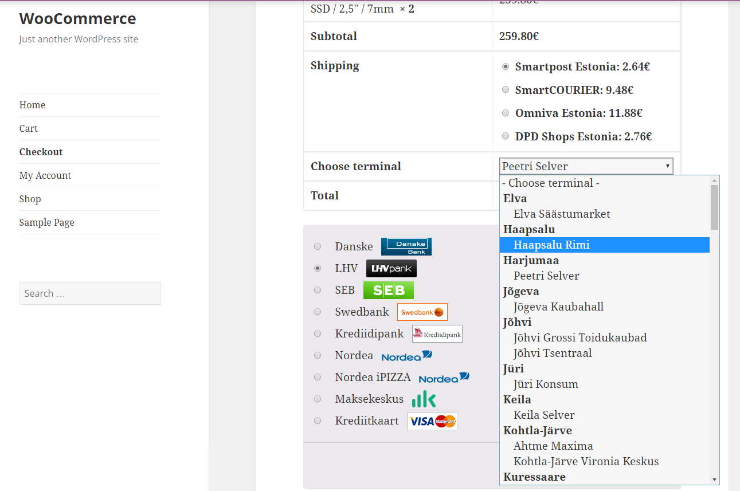Choose Maksekeskus payment radio button
Screen dimensions: 740x491
click(318, 399)
